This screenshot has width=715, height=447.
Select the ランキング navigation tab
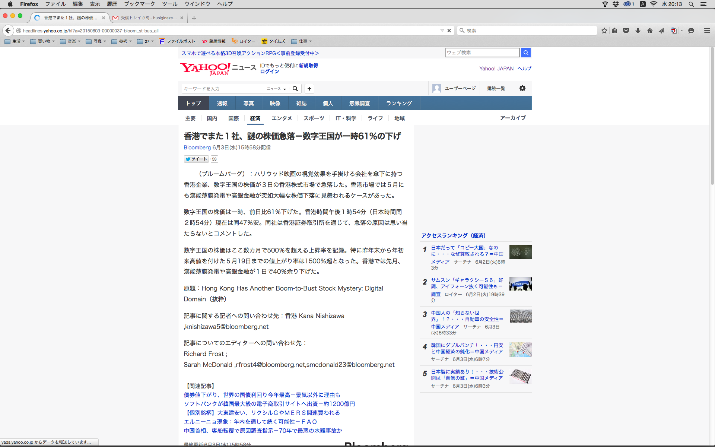click(x=399, y=103)
